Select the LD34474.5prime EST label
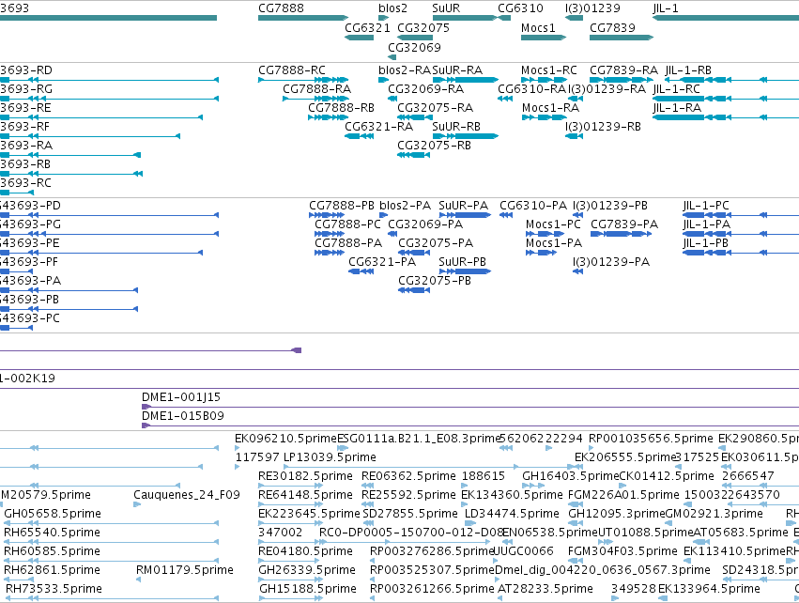Screen dimensions: 799x603 point(512,514)
